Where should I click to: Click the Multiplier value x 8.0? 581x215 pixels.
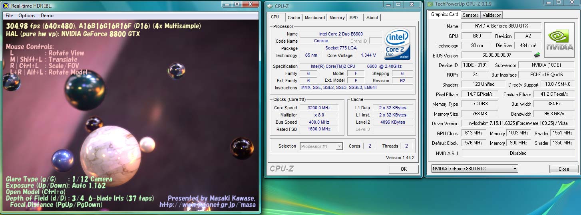[319, 115]
